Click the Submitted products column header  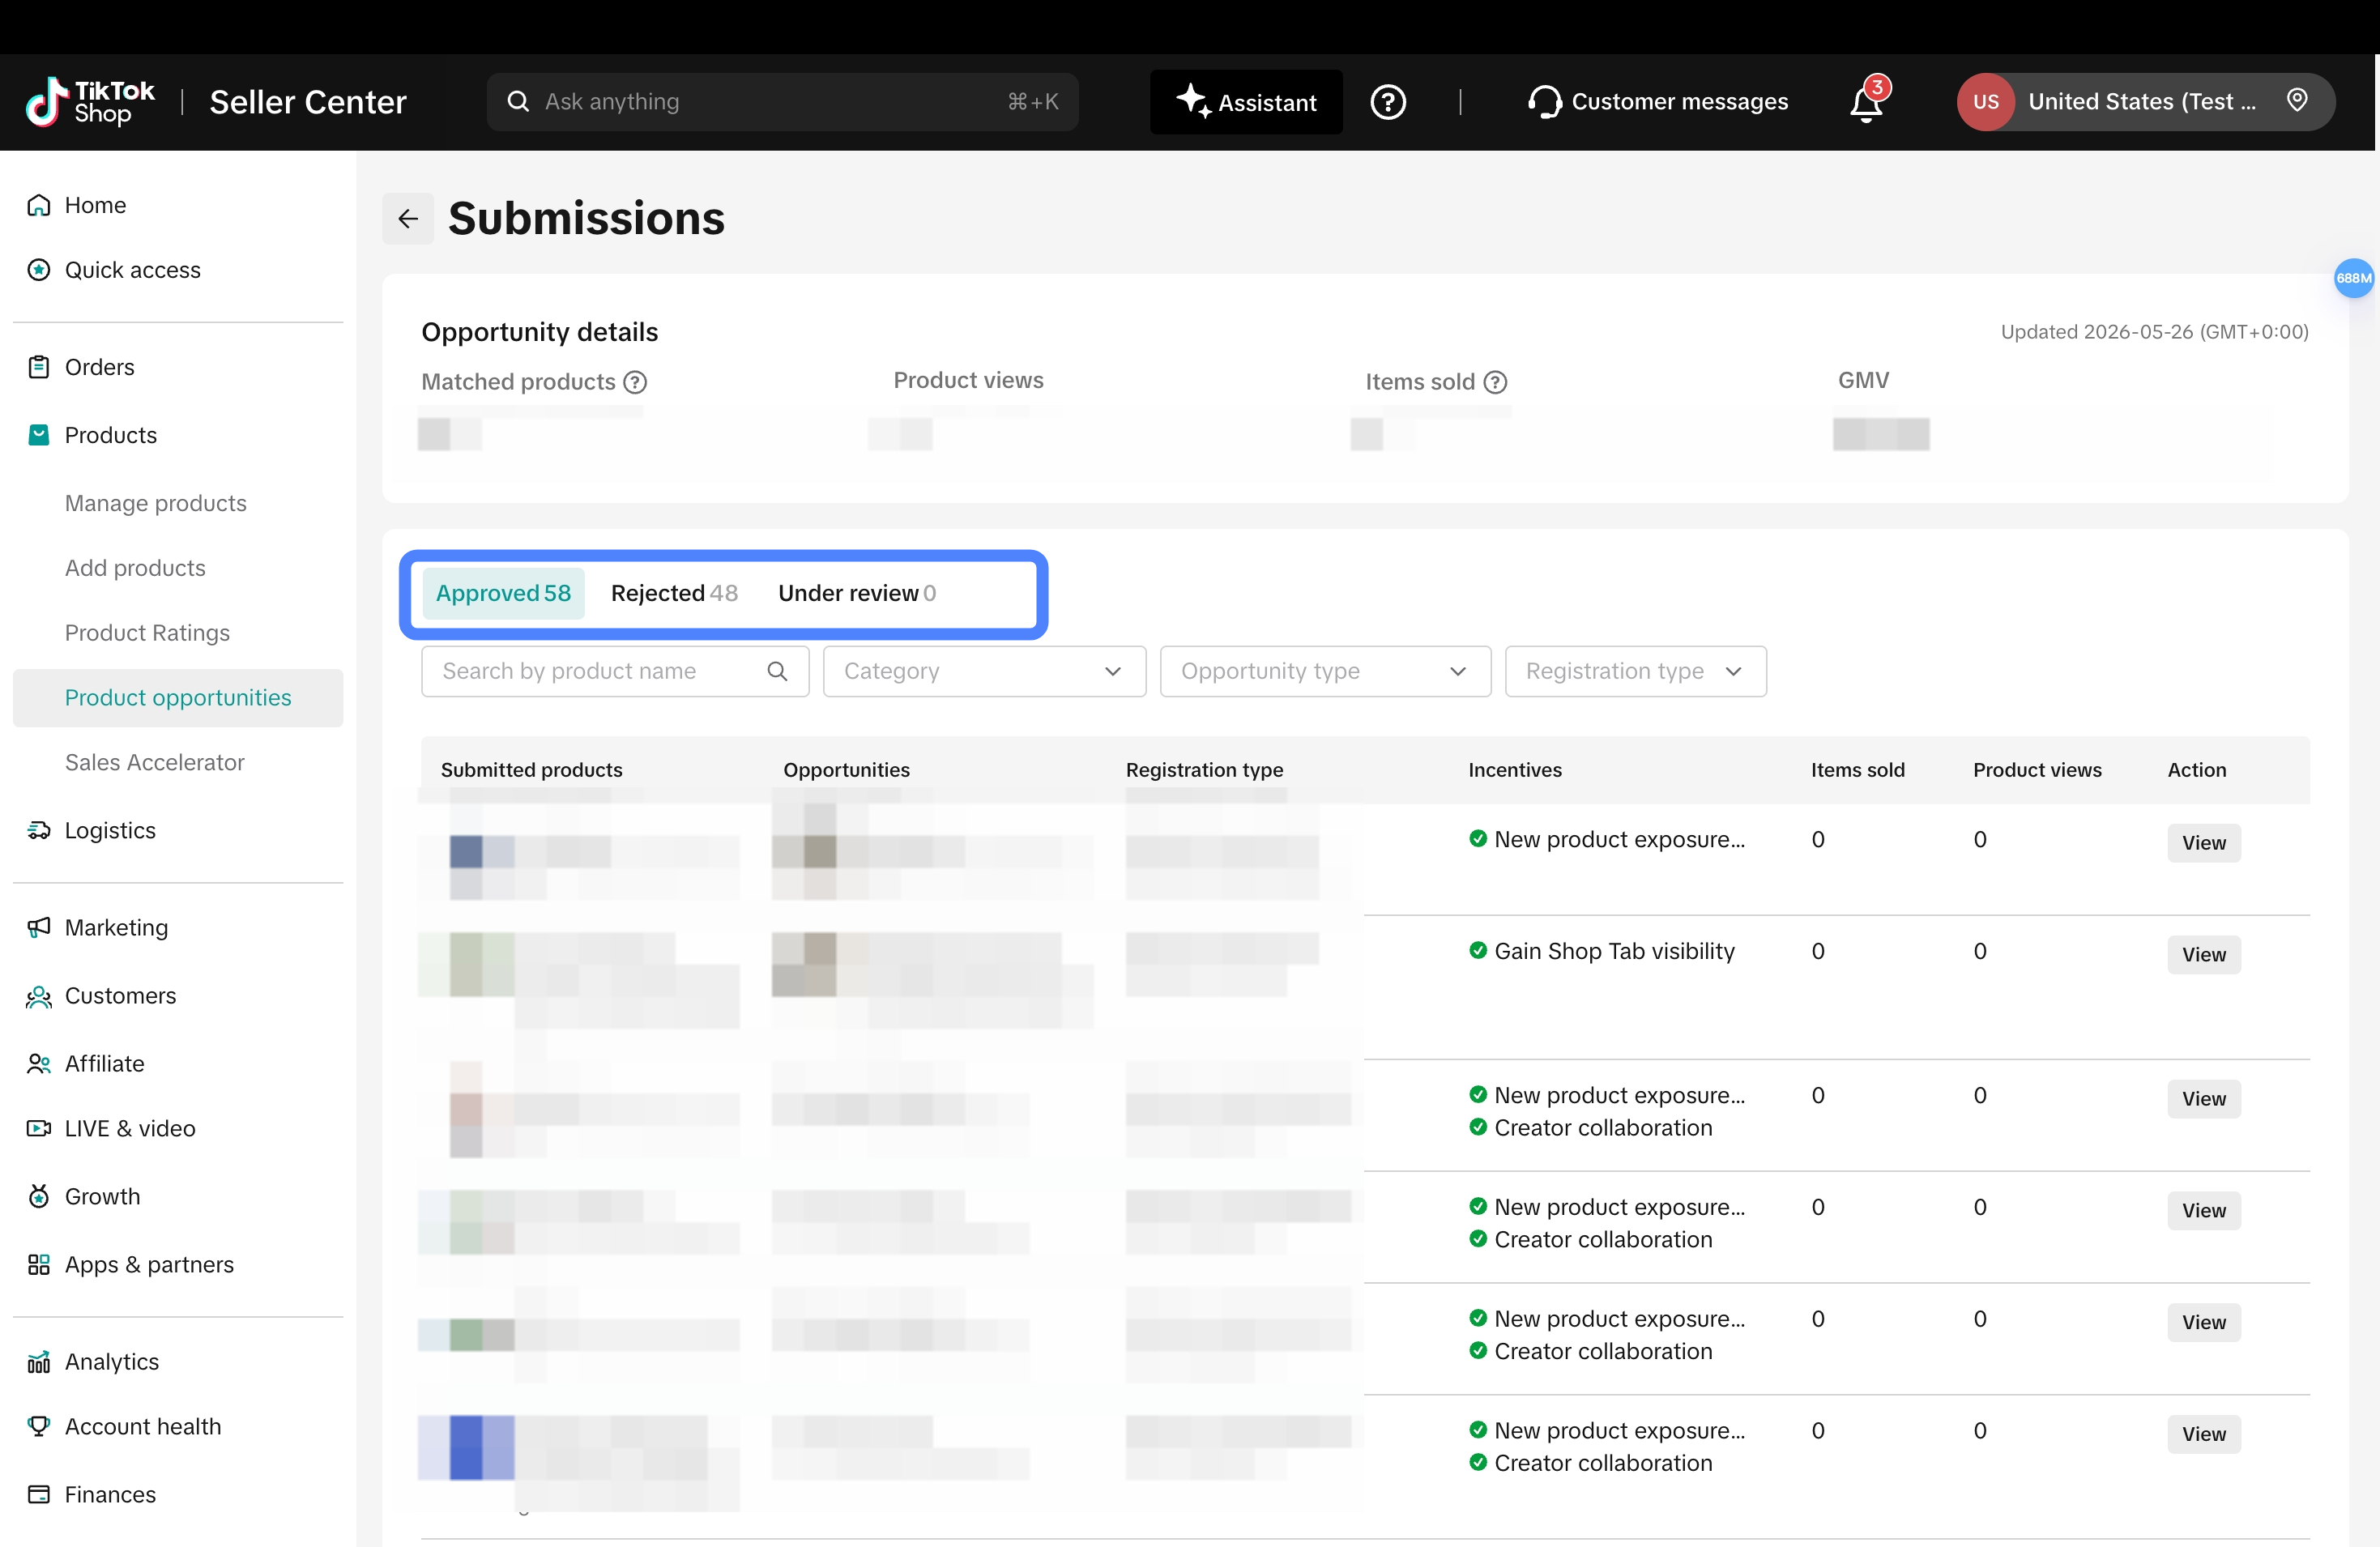531,770
